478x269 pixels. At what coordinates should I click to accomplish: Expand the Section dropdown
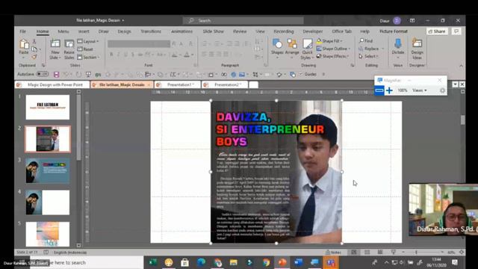[88, 58]
